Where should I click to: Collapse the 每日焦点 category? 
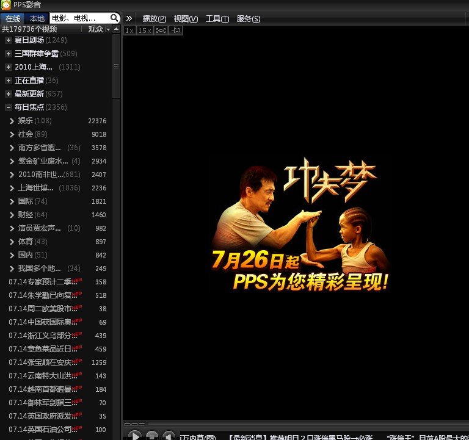[x=9, y=107]
